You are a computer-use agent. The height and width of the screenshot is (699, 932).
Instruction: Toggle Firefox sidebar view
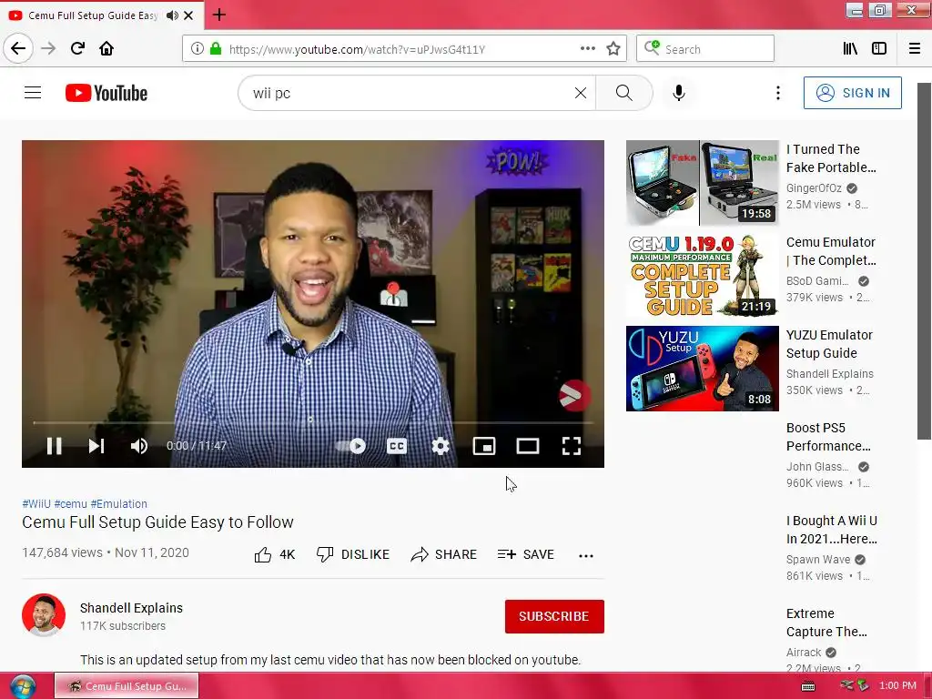(879, 49)
